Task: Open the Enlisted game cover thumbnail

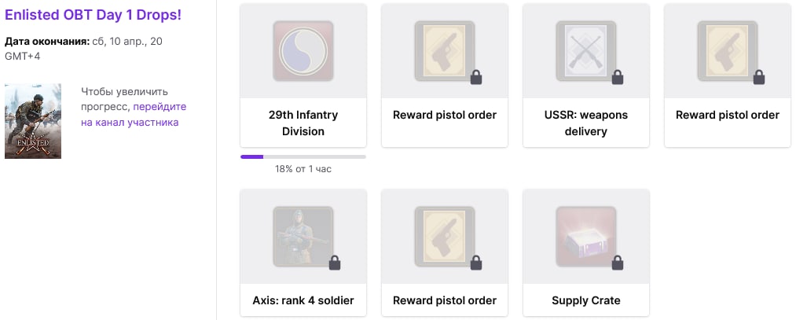Action: point(33,121)
